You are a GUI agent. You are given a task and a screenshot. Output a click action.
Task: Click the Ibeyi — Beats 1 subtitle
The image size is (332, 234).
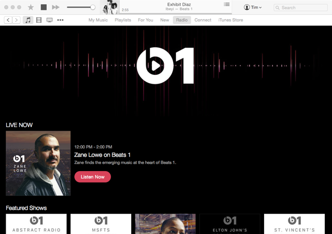(x=179, y=9)
